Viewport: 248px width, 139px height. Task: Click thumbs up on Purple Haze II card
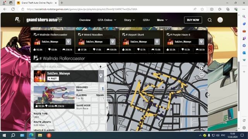tap(168, 49)
